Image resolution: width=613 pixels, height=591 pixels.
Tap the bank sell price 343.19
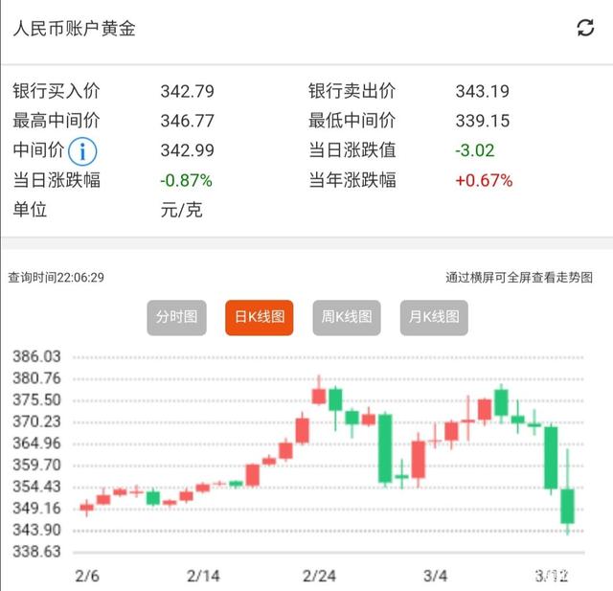483,91
